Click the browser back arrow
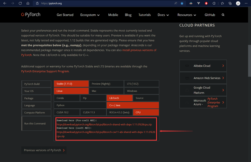 (5, 3)
